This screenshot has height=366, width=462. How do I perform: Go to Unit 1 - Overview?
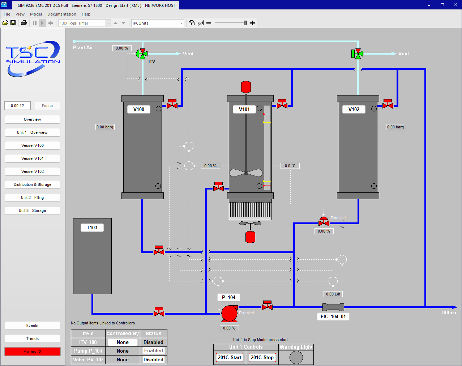(x=33, y=132)
